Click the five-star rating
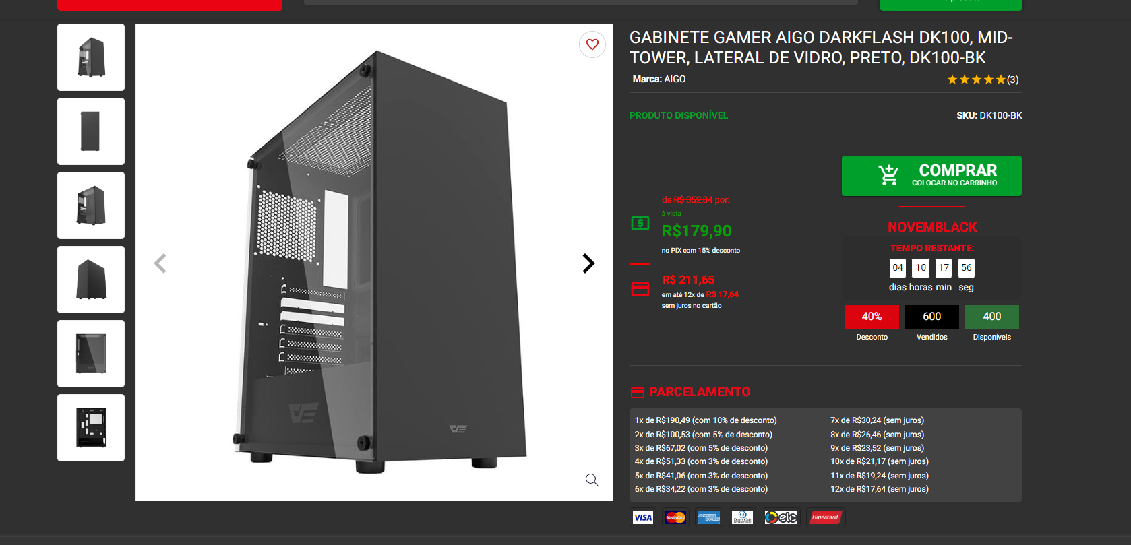The image size is (1131, 545). (x=976, y=79)
